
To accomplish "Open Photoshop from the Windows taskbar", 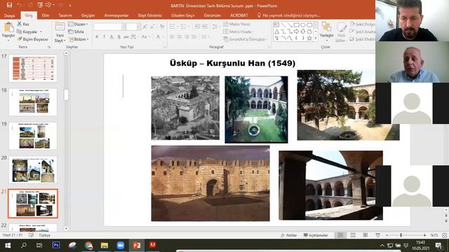I will (x=56, y=245).
